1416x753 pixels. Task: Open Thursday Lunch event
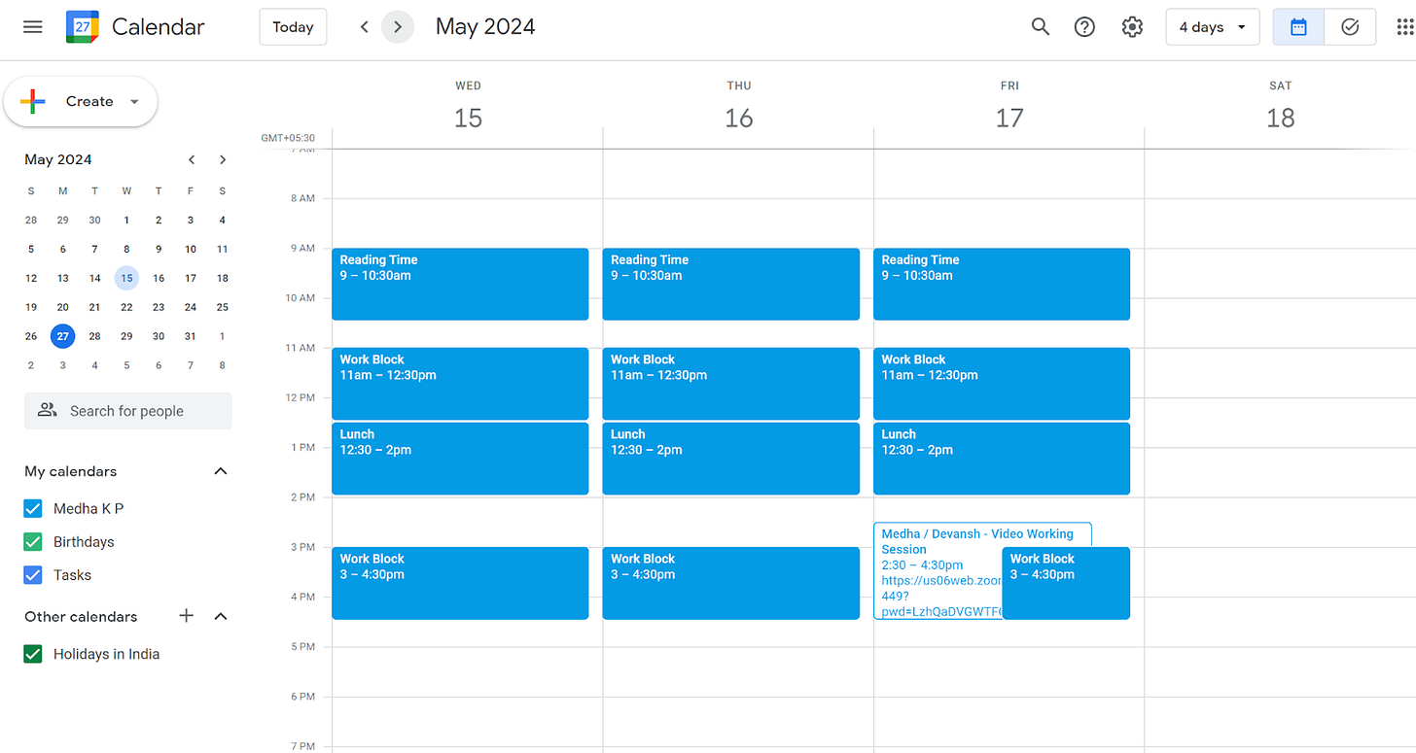[x=731, y=459]
